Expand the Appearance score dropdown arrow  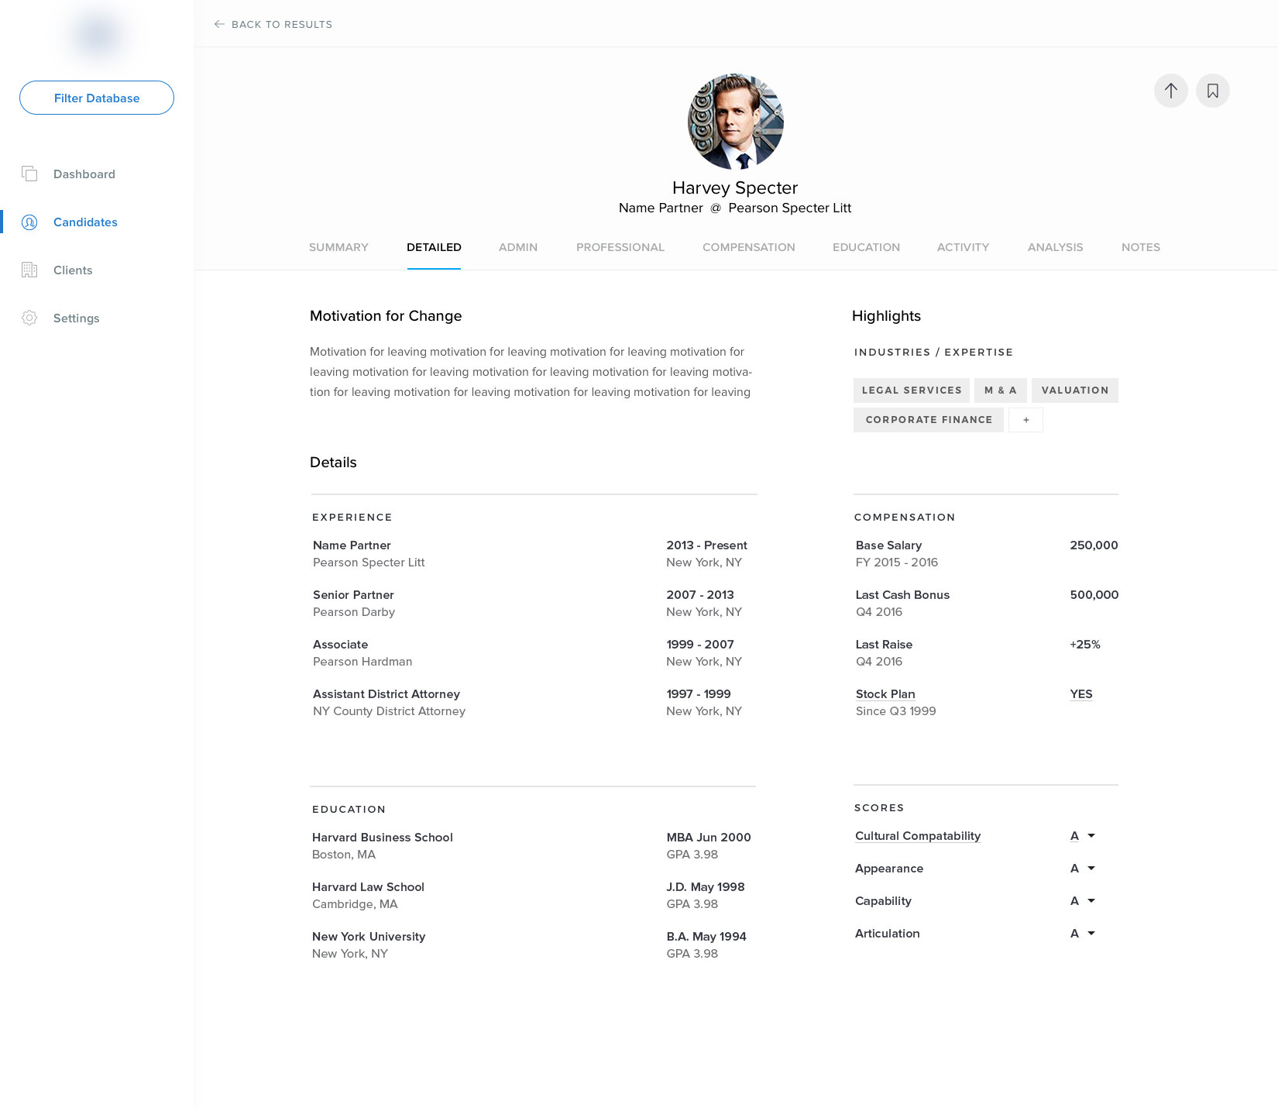tap(1091, 869)
